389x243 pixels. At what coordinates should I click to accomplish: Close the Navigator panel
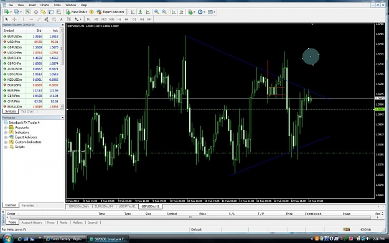tap(62, 117)
